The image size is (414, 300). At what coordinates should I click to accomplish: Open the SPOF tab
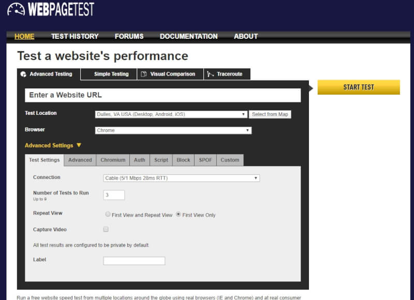[x=205, y=160]
